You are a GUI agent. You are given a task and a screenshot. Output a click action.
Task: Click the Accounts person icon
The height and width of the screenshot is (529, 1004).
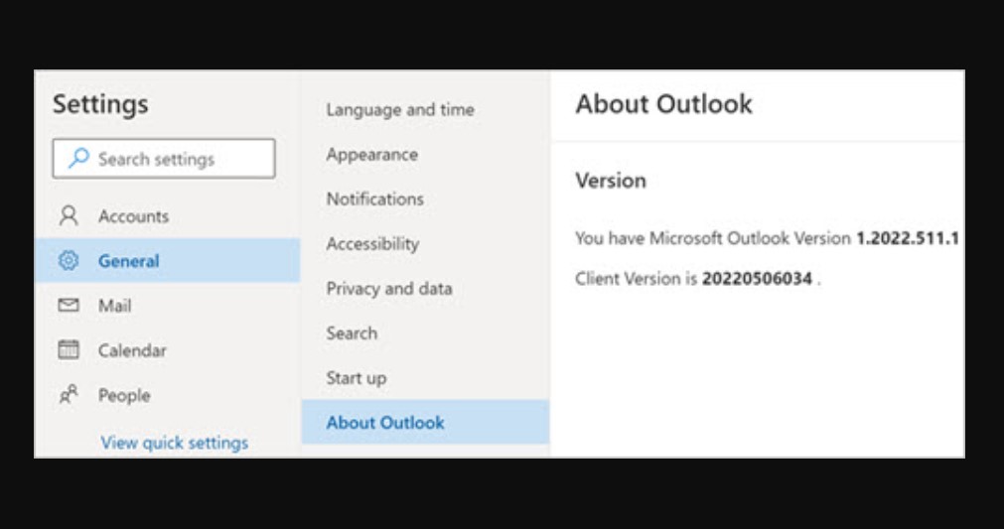69,215
